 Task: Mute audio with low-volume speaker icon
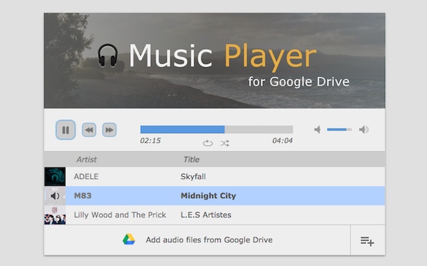click(318, 130)
